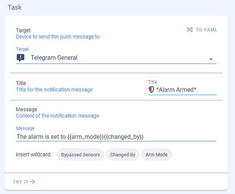235x194 pixels.
Task: Switch editor to YAML mode
Action: click(x=202, y=30)
